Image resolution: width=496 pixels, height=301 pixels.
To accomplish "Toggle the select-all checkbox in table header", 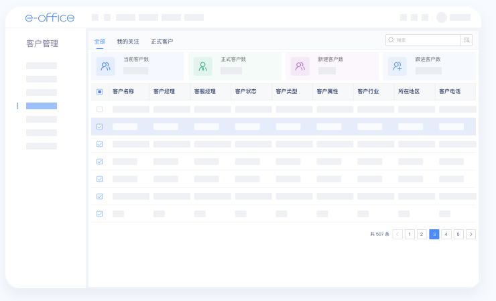I will (100, 92).
